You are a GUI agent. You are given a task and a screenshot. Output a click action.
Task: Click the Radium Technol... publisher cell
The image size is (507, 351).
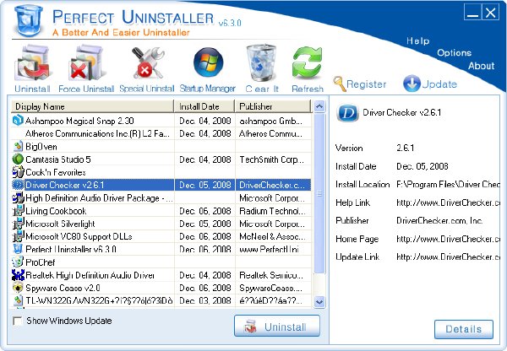click(273, 211)
